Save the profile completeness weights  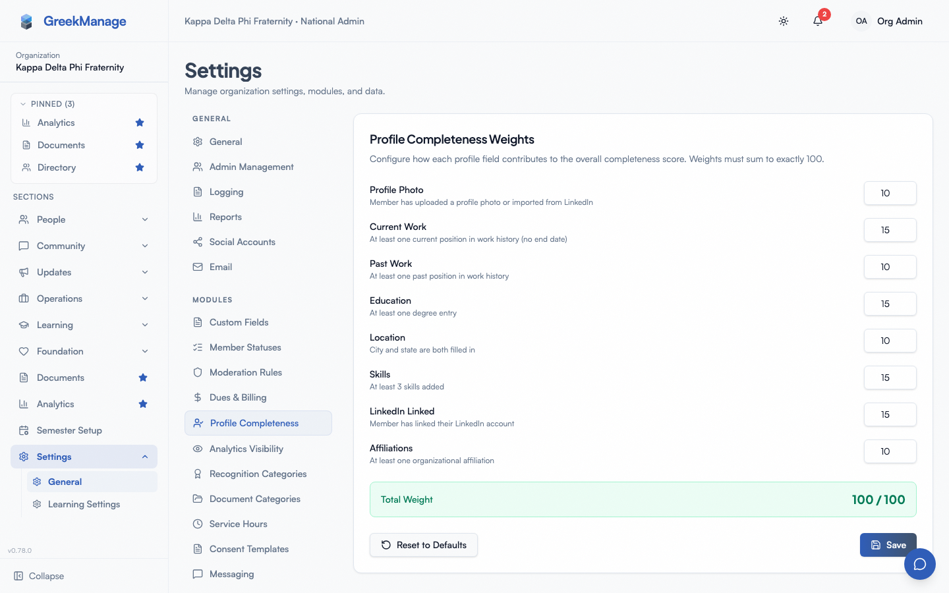tap(888, 545)
